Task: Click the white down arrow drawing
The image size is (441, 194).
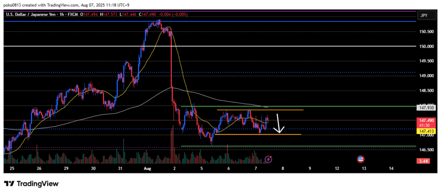Action: pyautogui.click(x=279, y=123)
